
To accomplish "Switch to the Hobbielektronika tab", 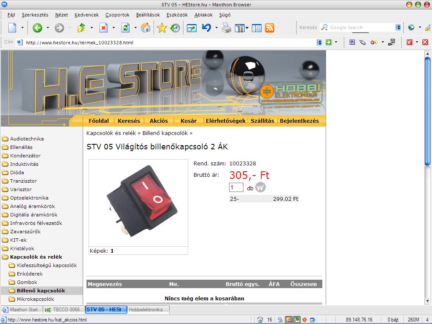I will (148, 310).
